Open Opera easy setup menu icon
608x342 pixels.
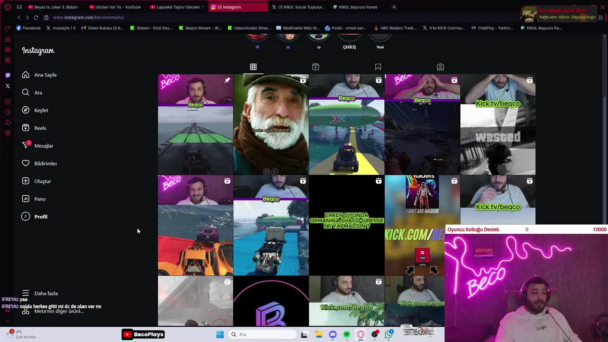(600, 18)
